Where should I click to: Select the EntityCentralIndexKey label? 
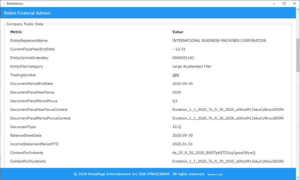tap(29, 58)
